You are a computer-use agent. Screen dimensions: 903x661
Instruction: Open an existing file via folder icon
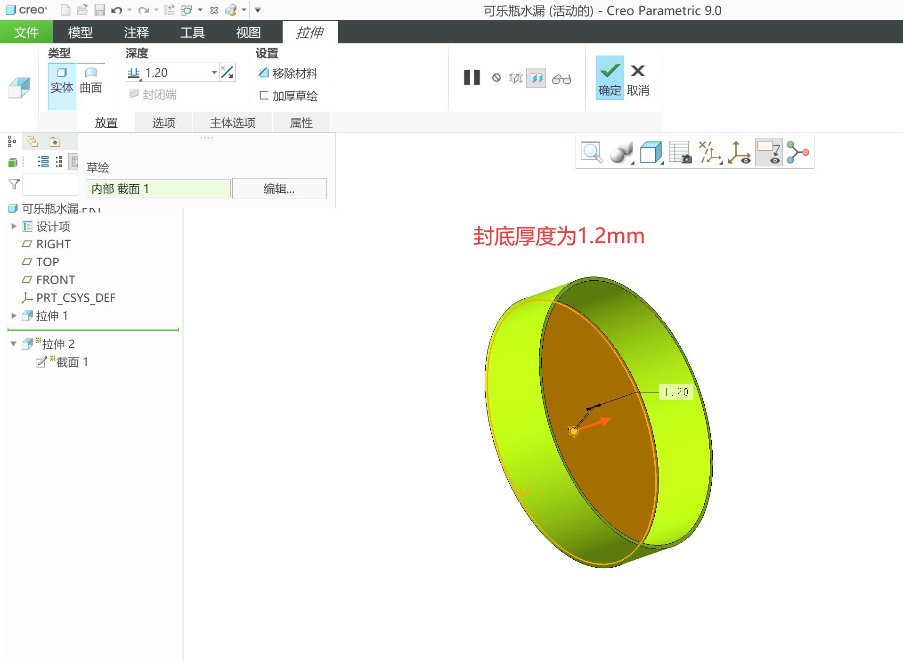(82, 10)
